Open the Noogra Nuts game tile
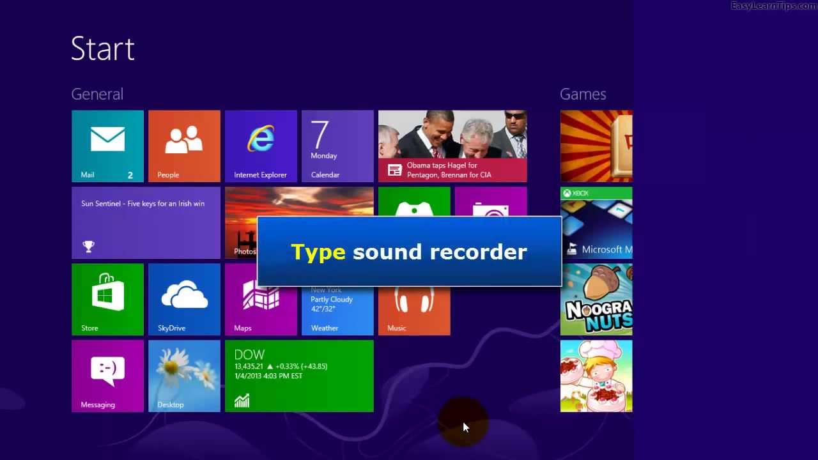 (596, 300)
